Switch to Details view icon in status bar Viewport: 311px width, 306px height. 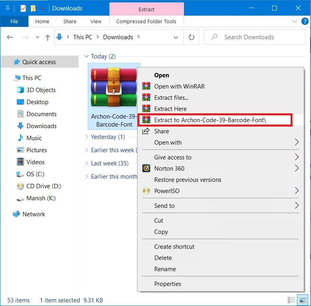[x=291, y=300]
